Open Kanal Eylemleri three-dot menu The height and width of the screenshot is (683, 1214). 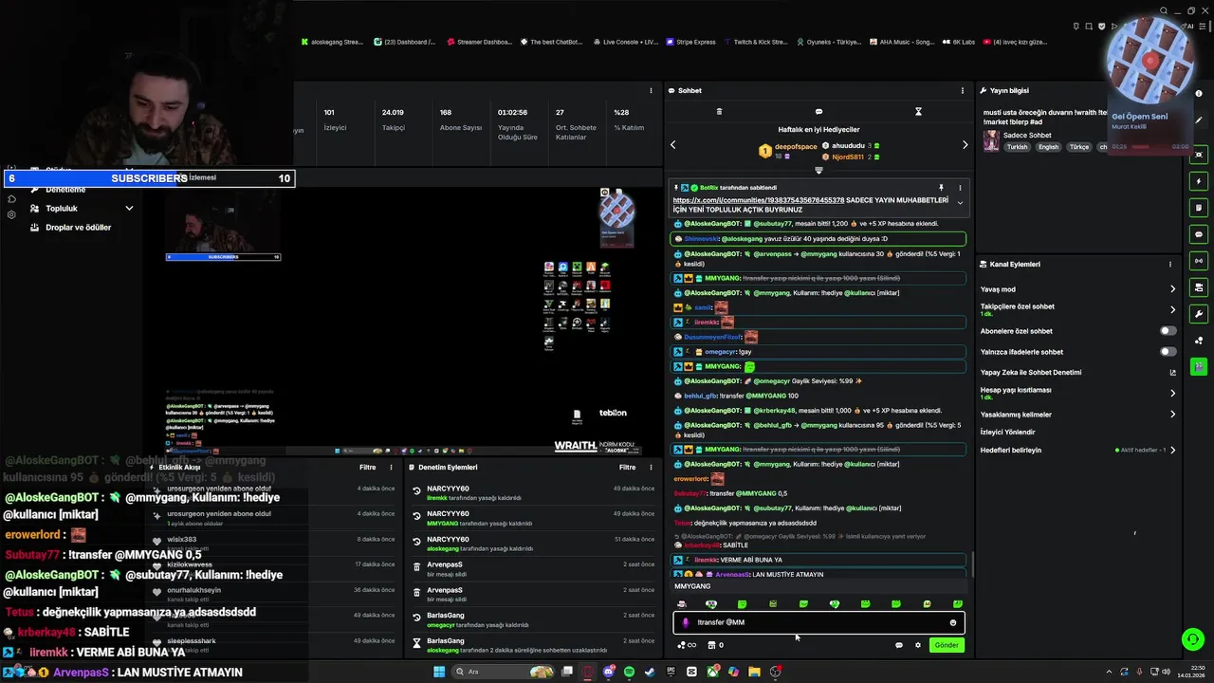pyautogui.click(x=1170, y=265)
